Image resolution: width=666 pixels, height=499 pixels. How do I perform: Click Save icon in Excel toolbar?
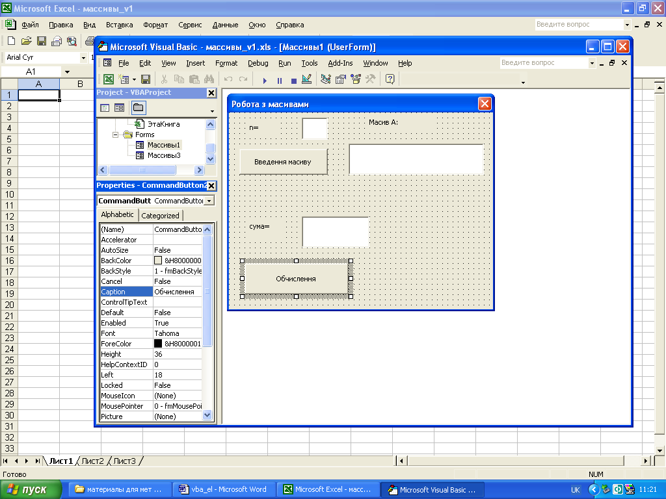pyautogui.click(x=42, y=41)
